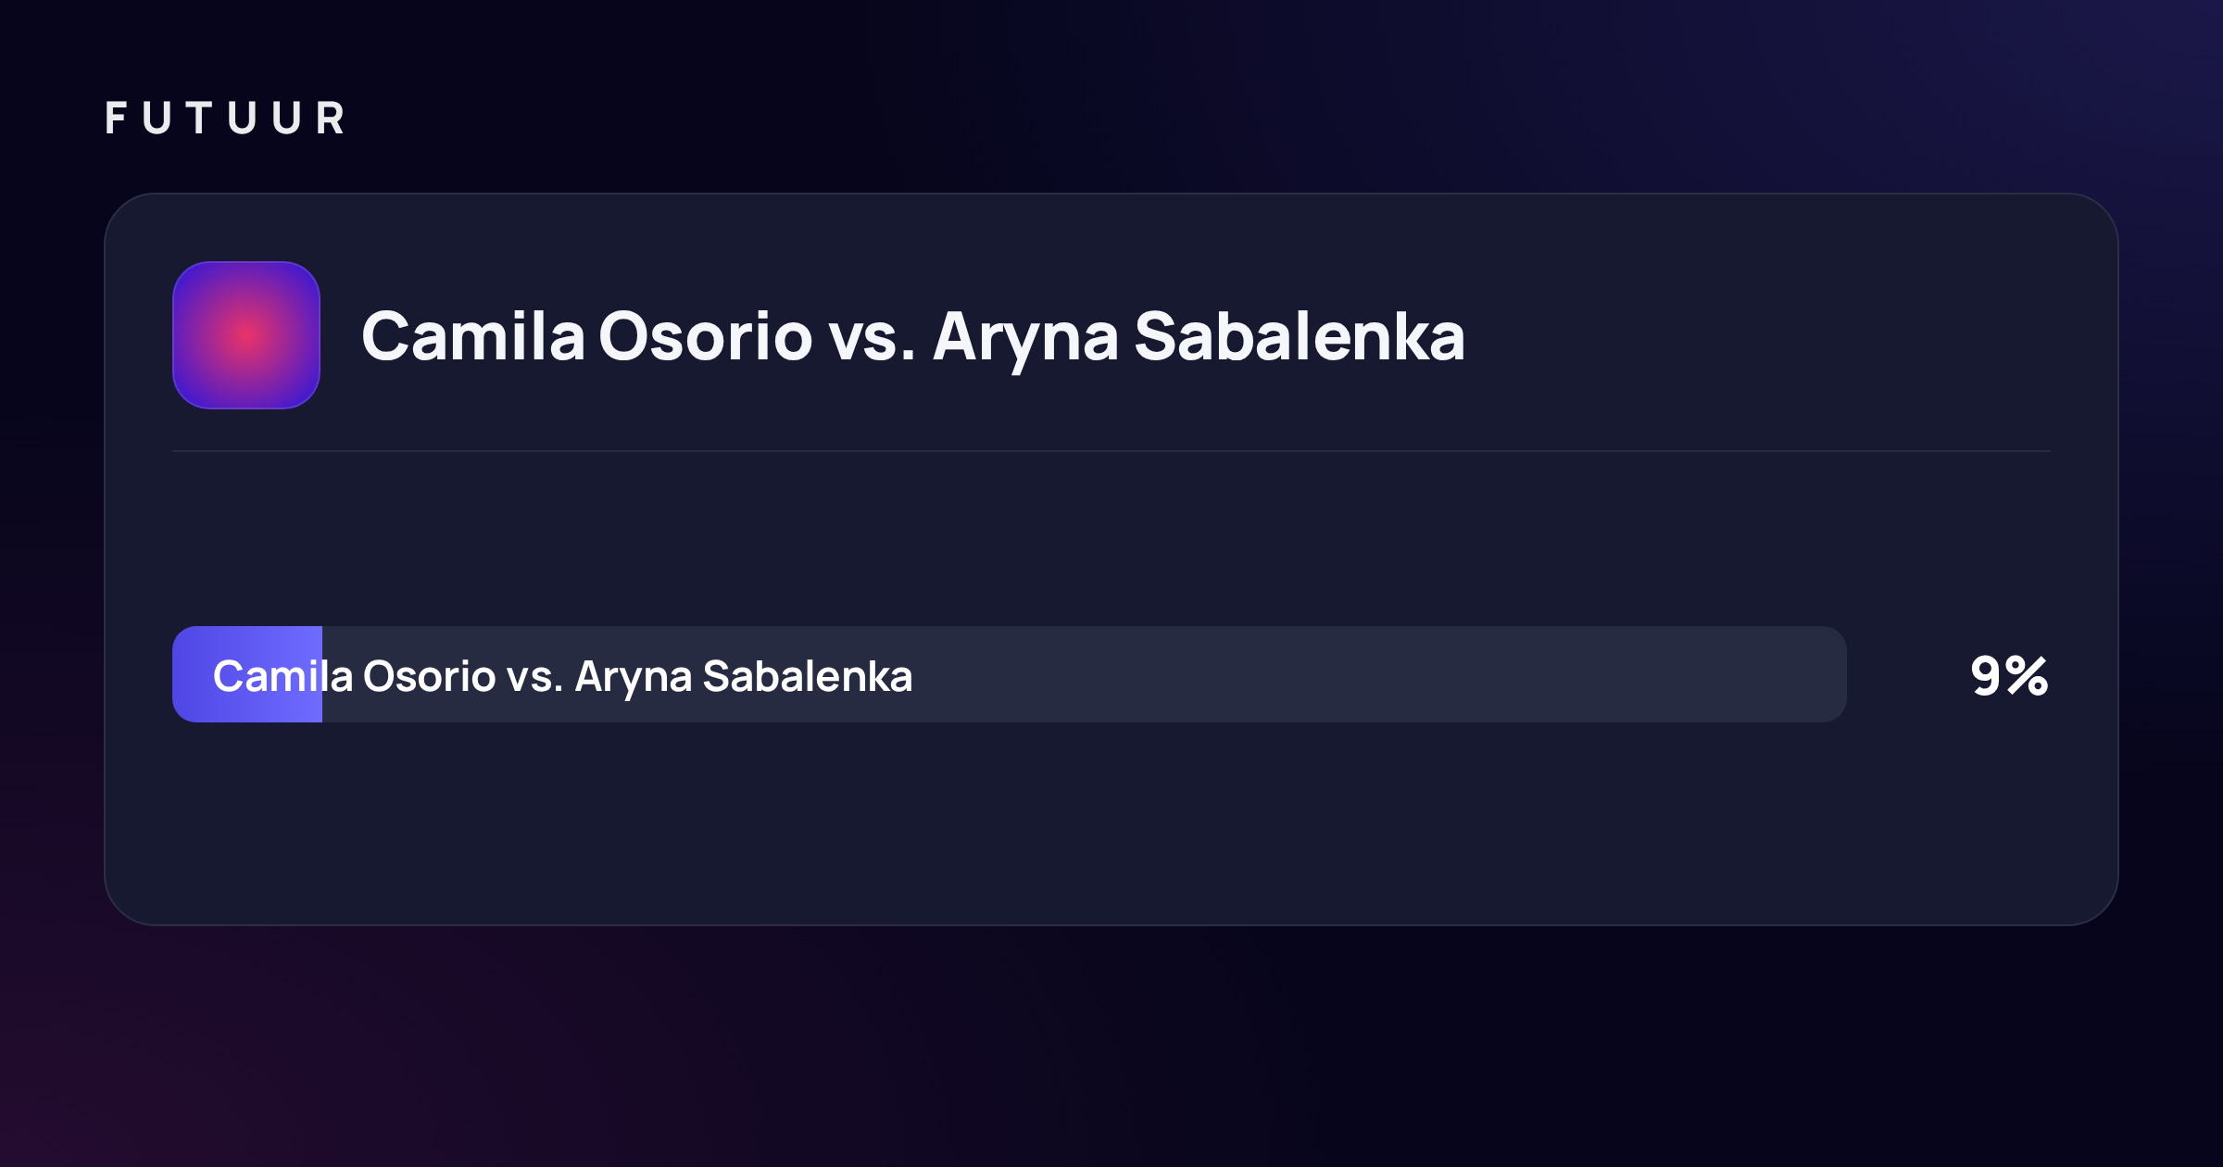Click "Aryna Sabalenka" in the large heading
The height and width of the screenshot is (1167, 2223).
pos(1199,337)
